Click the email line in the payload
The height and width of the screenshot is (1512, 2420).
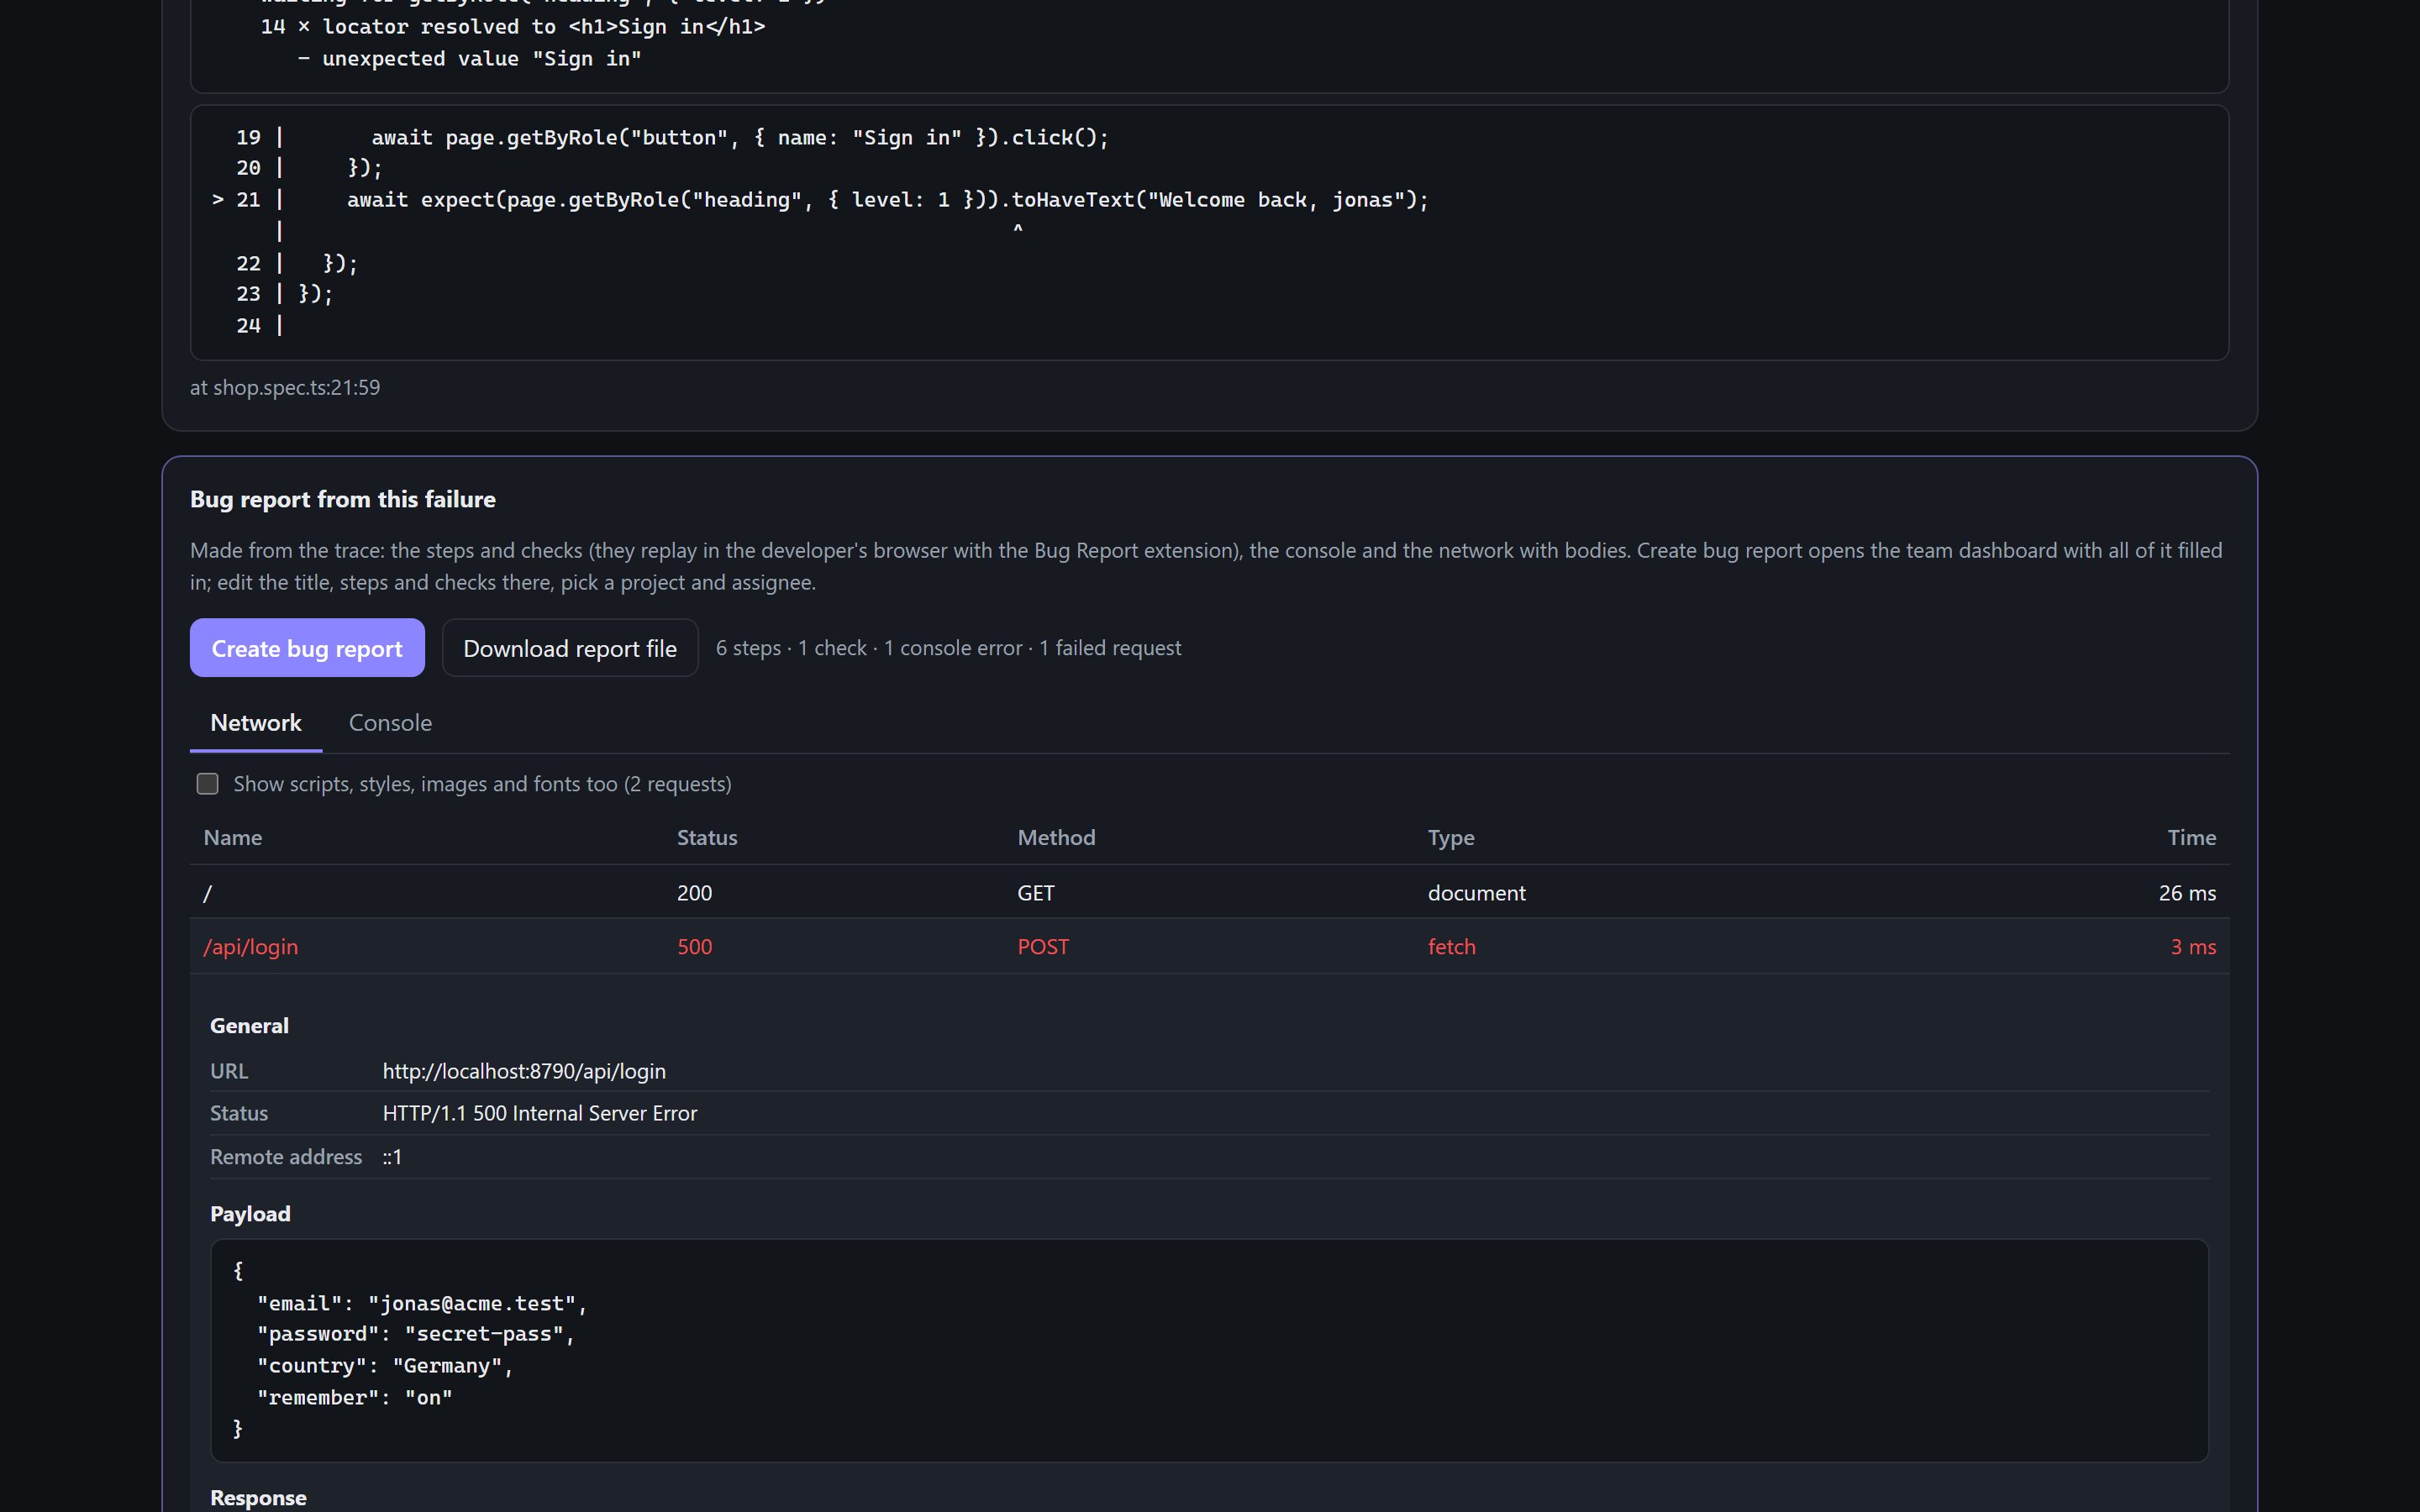(422, 1303)
